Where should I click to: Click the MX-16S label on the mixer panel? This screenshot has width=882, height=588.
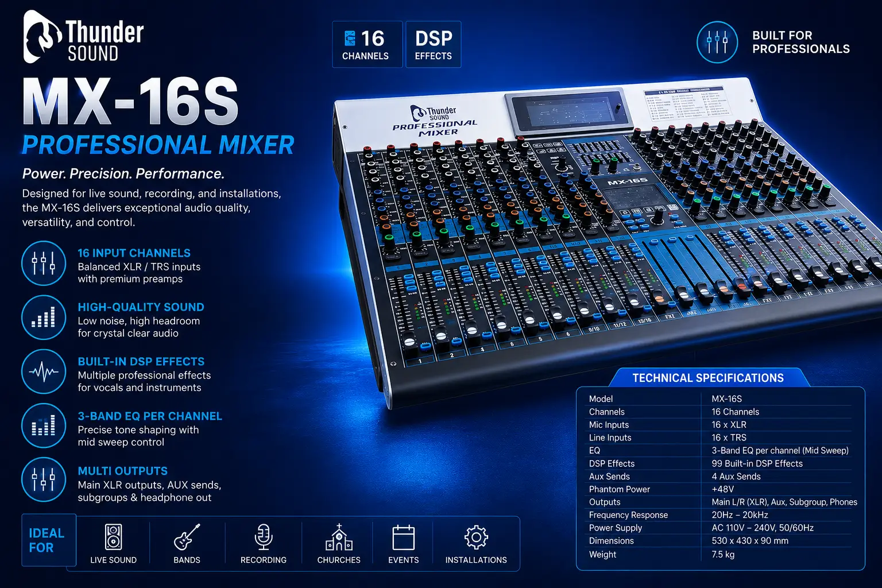(x=627, y=181)
